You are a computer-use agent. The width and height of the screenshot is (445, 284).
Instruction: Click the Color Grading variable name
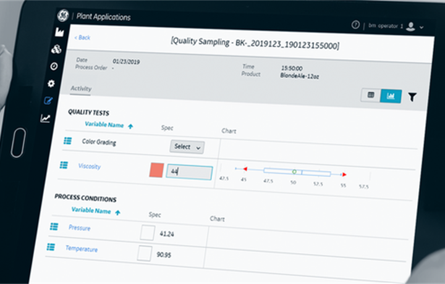click(x=99, y=142)
